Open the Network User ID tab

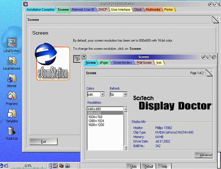pos(83,10)
